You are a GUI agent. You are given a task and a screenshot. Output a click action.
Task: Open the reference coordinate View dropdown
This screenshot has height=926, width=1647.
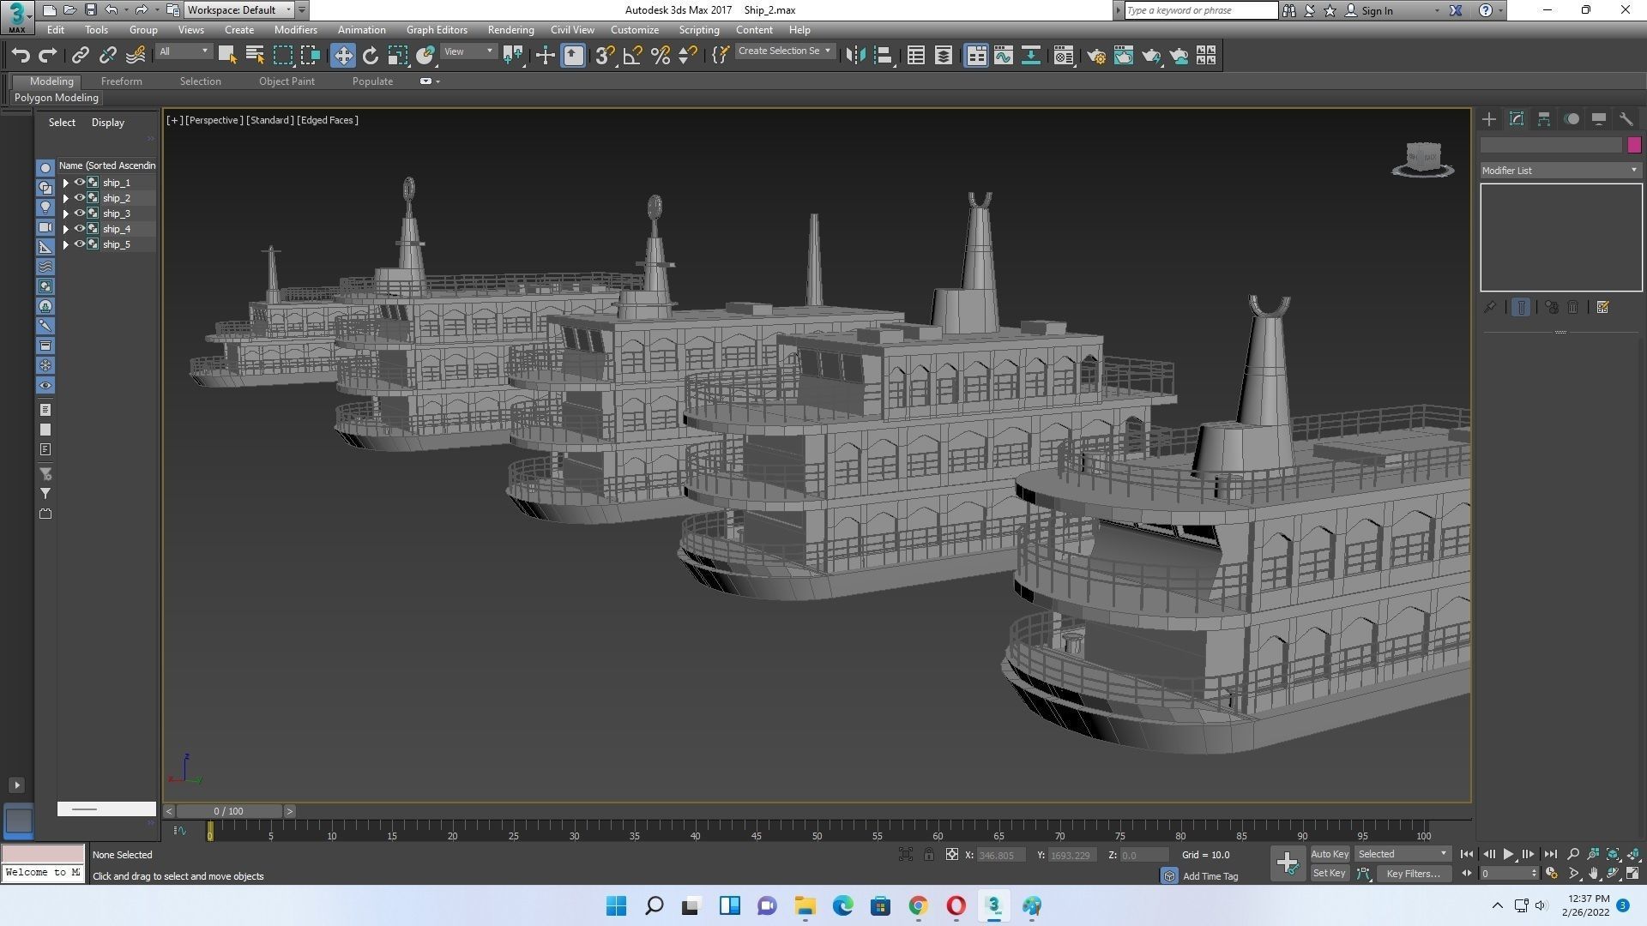[x=468, y=51]
